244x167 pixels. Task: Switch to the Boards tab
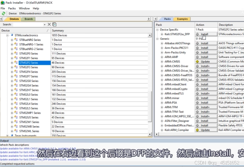28,19
